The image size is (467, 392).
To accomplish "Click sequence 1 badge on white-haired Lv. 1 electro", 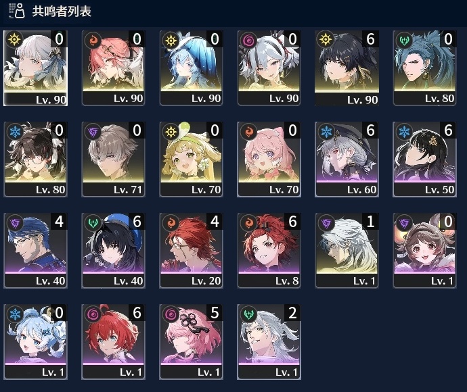I will [x=370, y=221].
